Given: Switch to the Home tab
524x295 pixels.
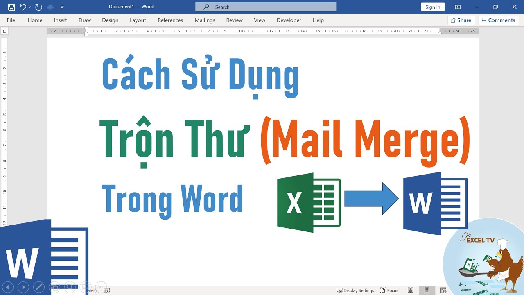Looking at the screenshot, I should (35, 20).
